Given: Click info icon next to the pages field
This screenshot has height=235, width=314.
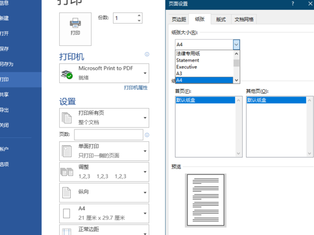Looking at the screenshot, I should tap(147, 135).
